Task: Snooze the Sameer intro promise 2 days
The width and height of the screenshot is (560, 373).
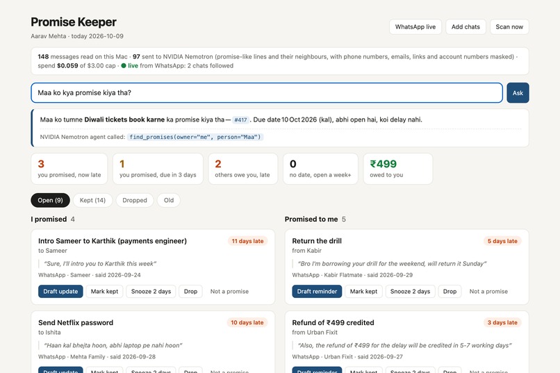Action: [x=151, y=291]
